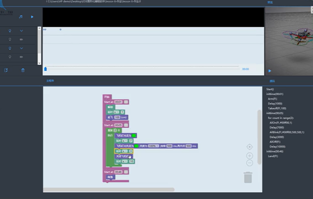Select the 关闭飞机灯 block

123,156
